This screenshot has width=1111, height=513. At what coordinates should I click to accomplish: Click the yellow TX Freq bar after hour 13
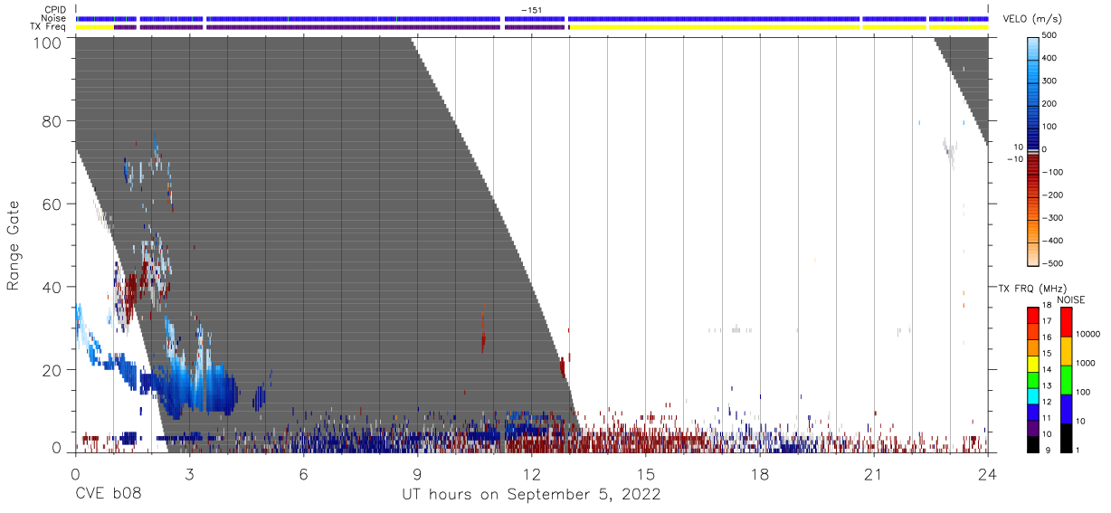tap(714, 27)
